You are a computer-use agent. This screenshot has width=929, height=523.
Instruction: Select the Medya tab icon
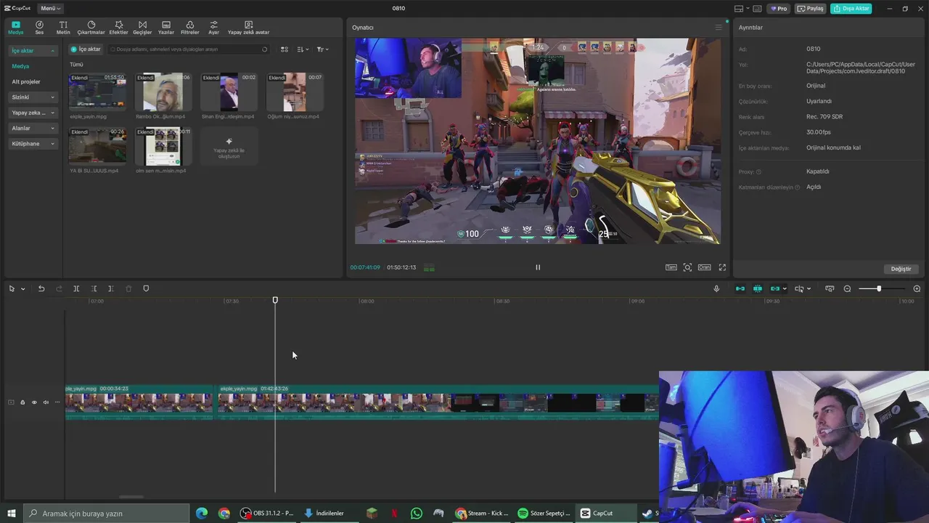pos(15,28)
